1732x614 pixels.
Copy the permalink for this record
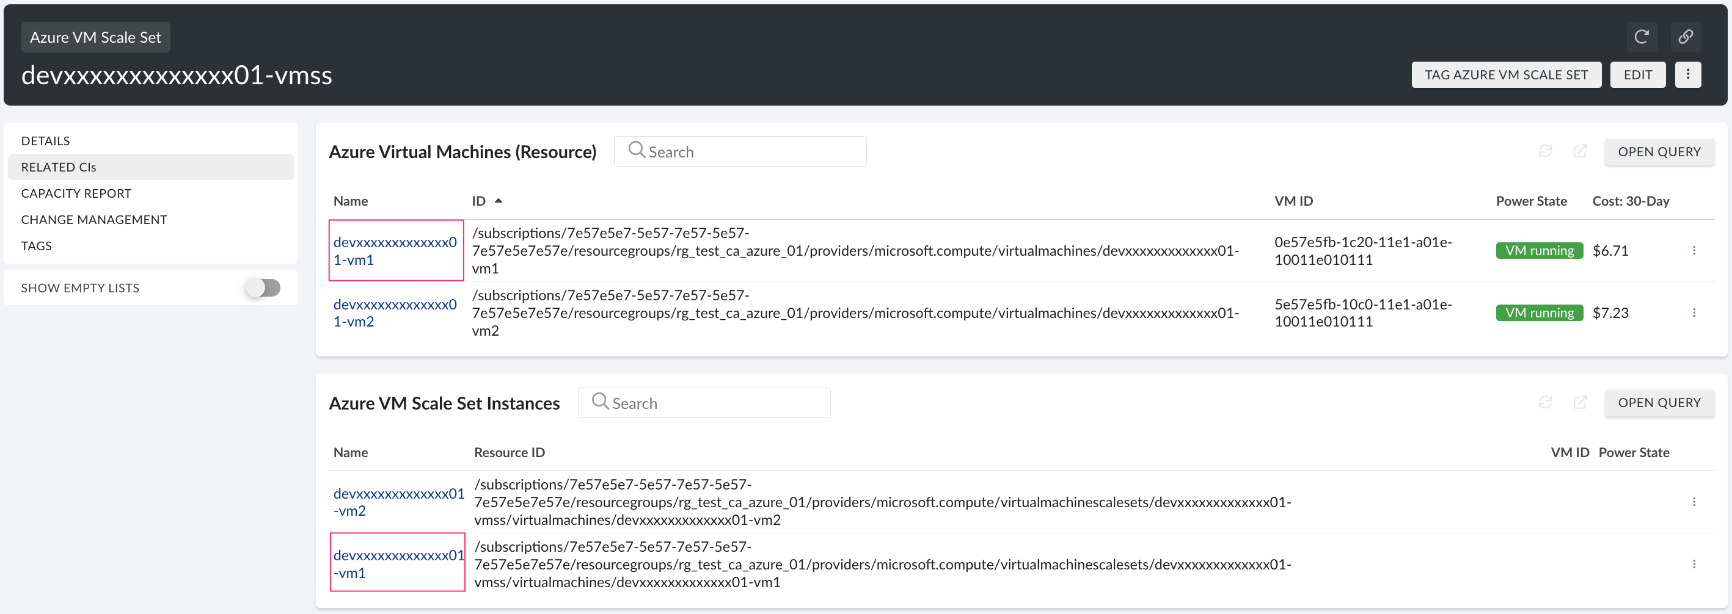1686,37
